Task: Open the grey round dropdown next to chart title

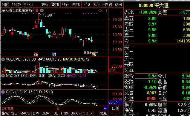Action: [x=42, y=10]
